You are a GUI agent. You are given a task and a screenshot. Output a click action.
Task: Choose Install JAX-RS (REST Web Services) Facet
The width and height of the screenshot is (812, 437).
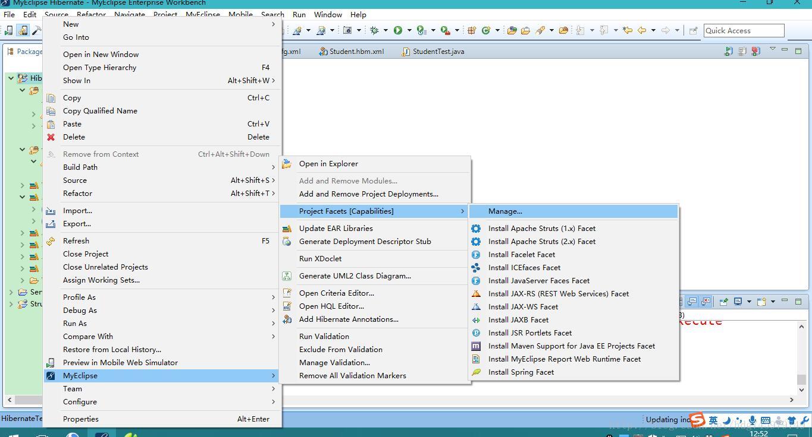(573, 294)
